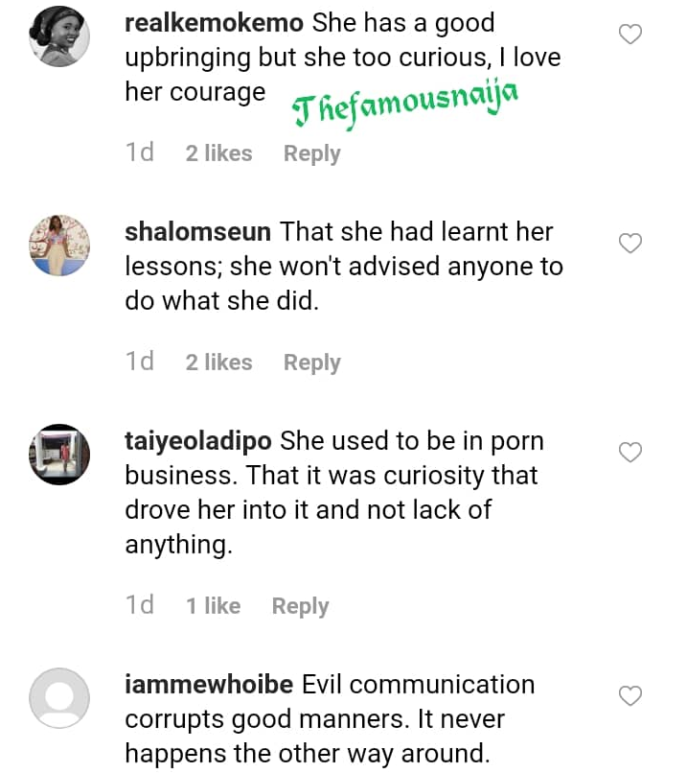Click the 1d timestamp under taiyeoladipo's comment
Viewport: 687px width, 773px height.
(x=140, y=606)
